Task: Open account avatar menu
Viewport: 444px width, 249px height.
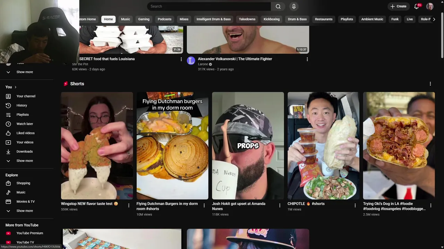Action: (430, 6)
